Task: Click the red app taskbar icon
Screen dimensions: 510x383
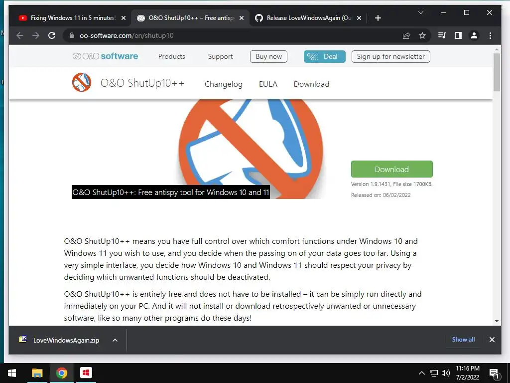Action: click(x=86, y=373)
